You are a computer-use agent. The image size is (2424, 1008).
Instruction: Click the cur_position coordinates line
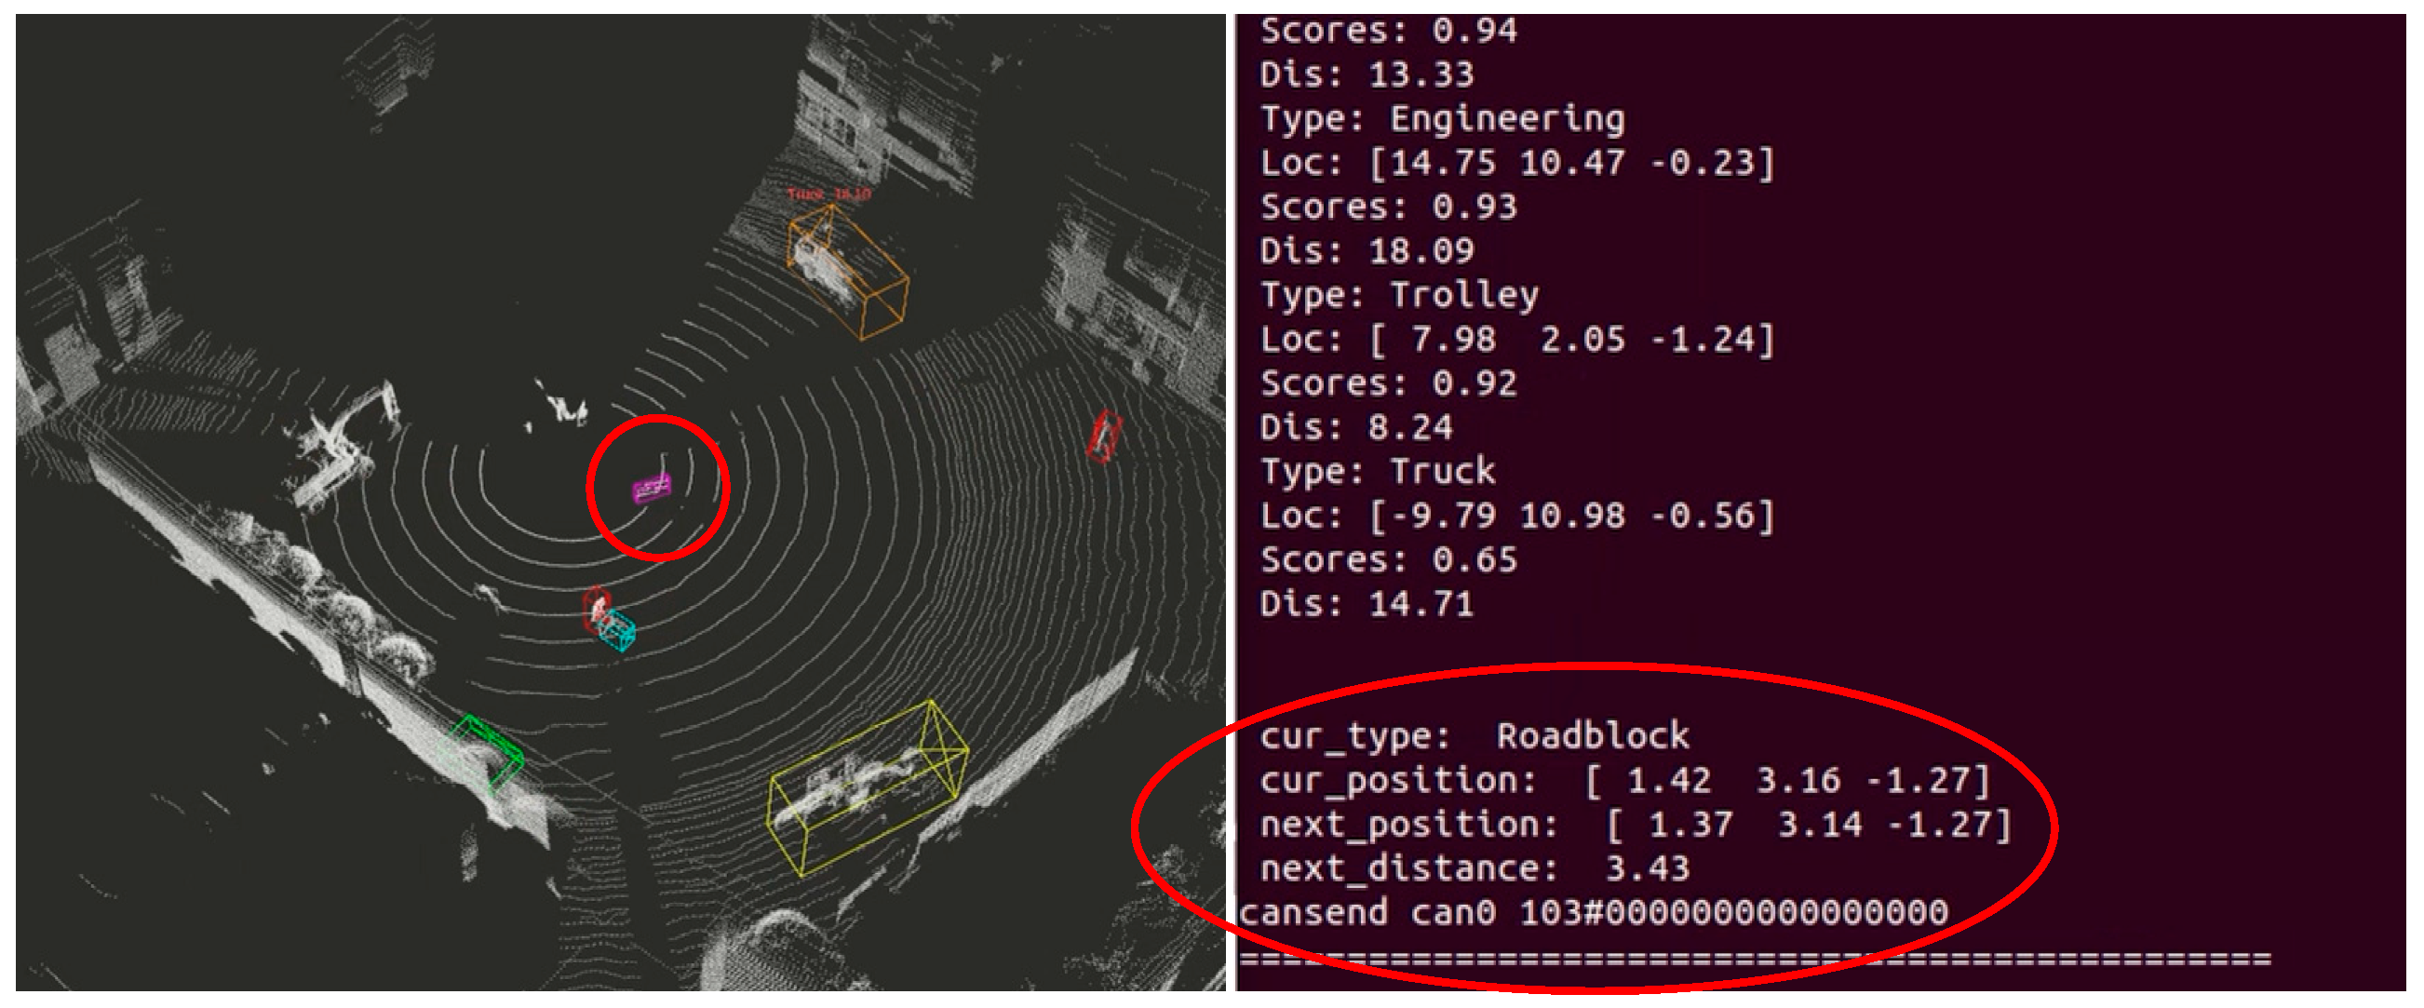tap(1624, 780)
